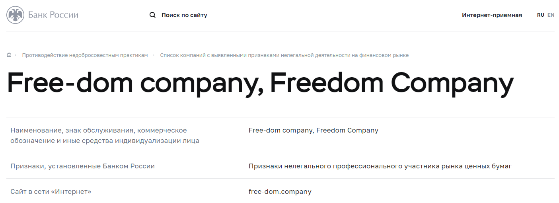559x203 pixels.
Task: Open 'Список компаний с выявленными признаками' breadcrumb
Action: point(284,55)
